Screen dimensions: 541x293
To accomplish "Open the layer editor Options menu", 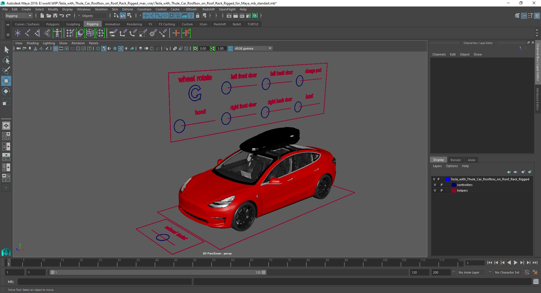I will (452, 166).
